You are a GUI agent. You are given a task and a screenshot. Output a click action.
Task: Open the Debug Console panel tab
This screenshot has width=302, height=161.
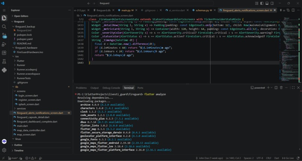click(111, 88)
